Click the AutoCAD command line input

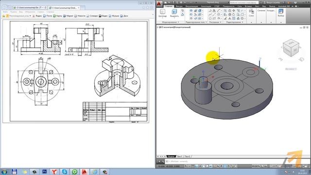(x=236, y=161)
